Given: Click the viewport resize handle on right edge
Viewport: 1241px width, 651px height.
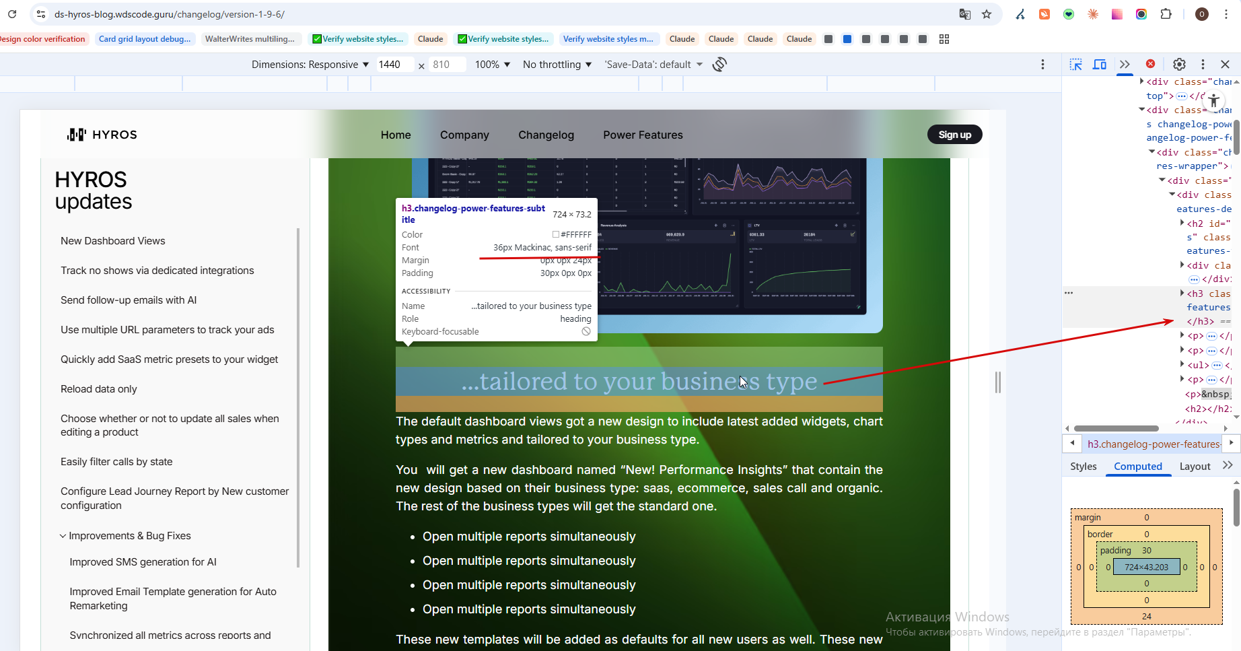Looking at the screenshot, I should click(x=998, y=382).
